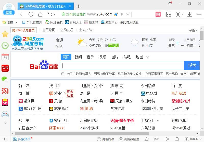Click the horizontal scrollbar thumb
The image size is (204, 142).
click(x=82, y=133)
